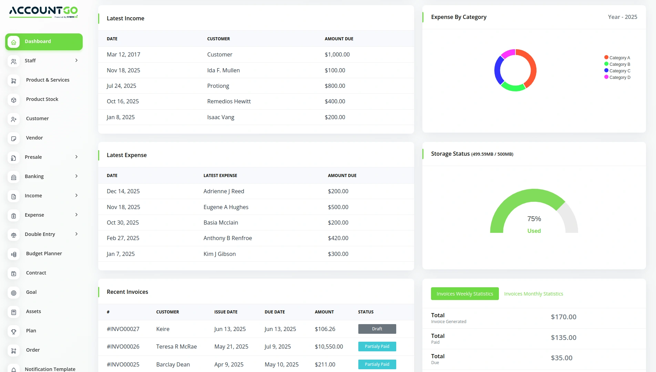Click the Plan trophy icon
Screen dimensions: 656x372
13,331
